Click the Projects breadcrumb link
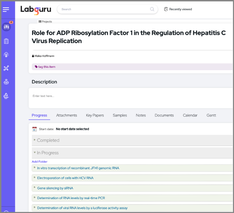Screen dimensions: 234x213 (x=45, y=22)
